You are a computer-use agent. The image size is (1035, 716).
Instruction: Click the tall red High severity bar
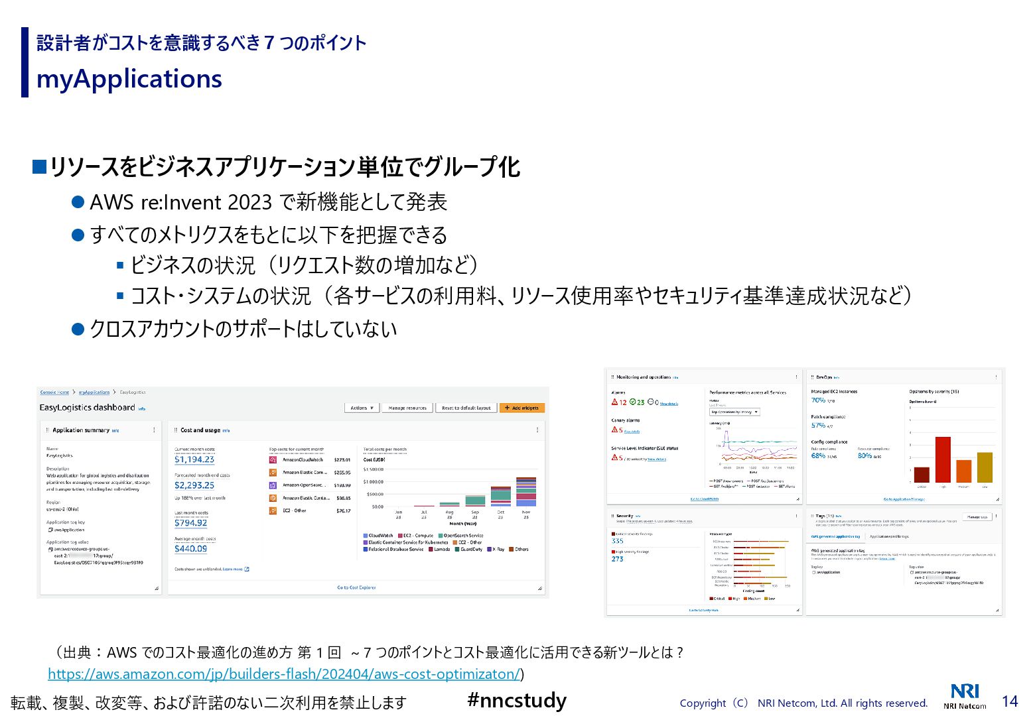click(943, 459)
